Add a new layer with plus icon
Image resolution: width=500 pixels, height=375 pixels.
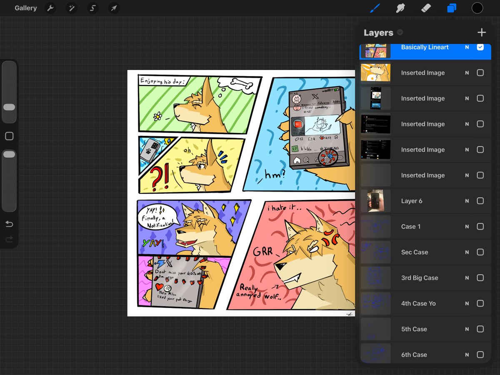click(x=482, y=32)
